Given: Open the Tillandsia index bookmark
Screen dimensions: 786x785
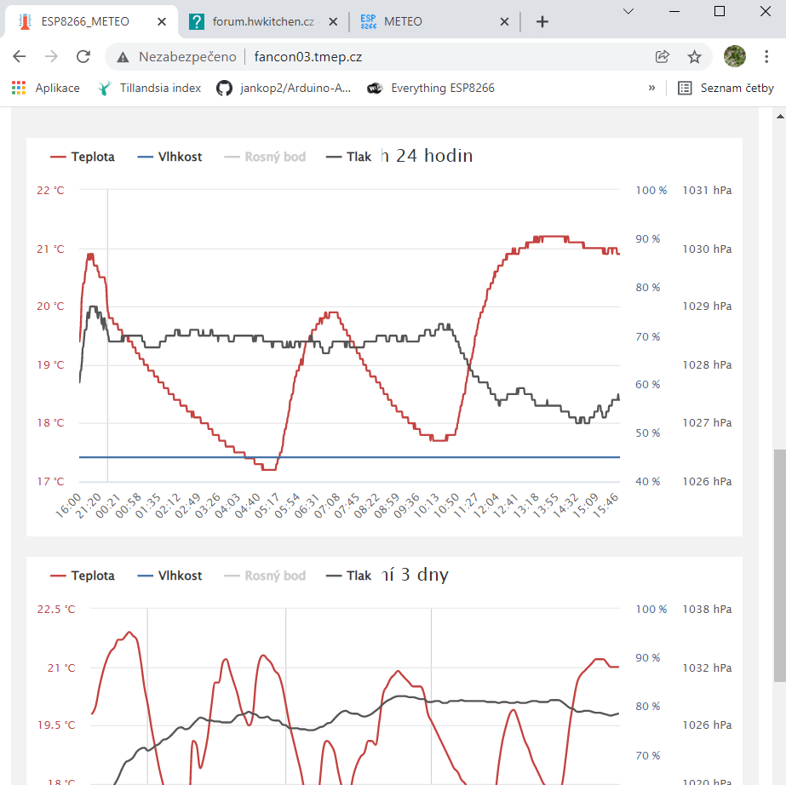Looking at the screenshot, I should (x=150, y=88).
